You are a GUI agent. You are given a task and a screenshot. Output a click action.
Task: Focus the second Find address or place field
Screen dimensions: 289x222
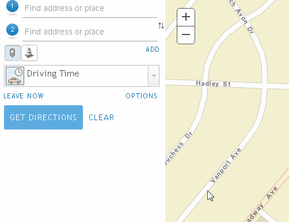pyautogui.click(x=90, y=32)
